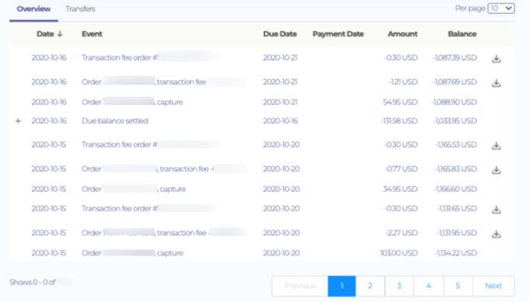529x302 pixels.
Task: Go to page 4
Action: 429,286
